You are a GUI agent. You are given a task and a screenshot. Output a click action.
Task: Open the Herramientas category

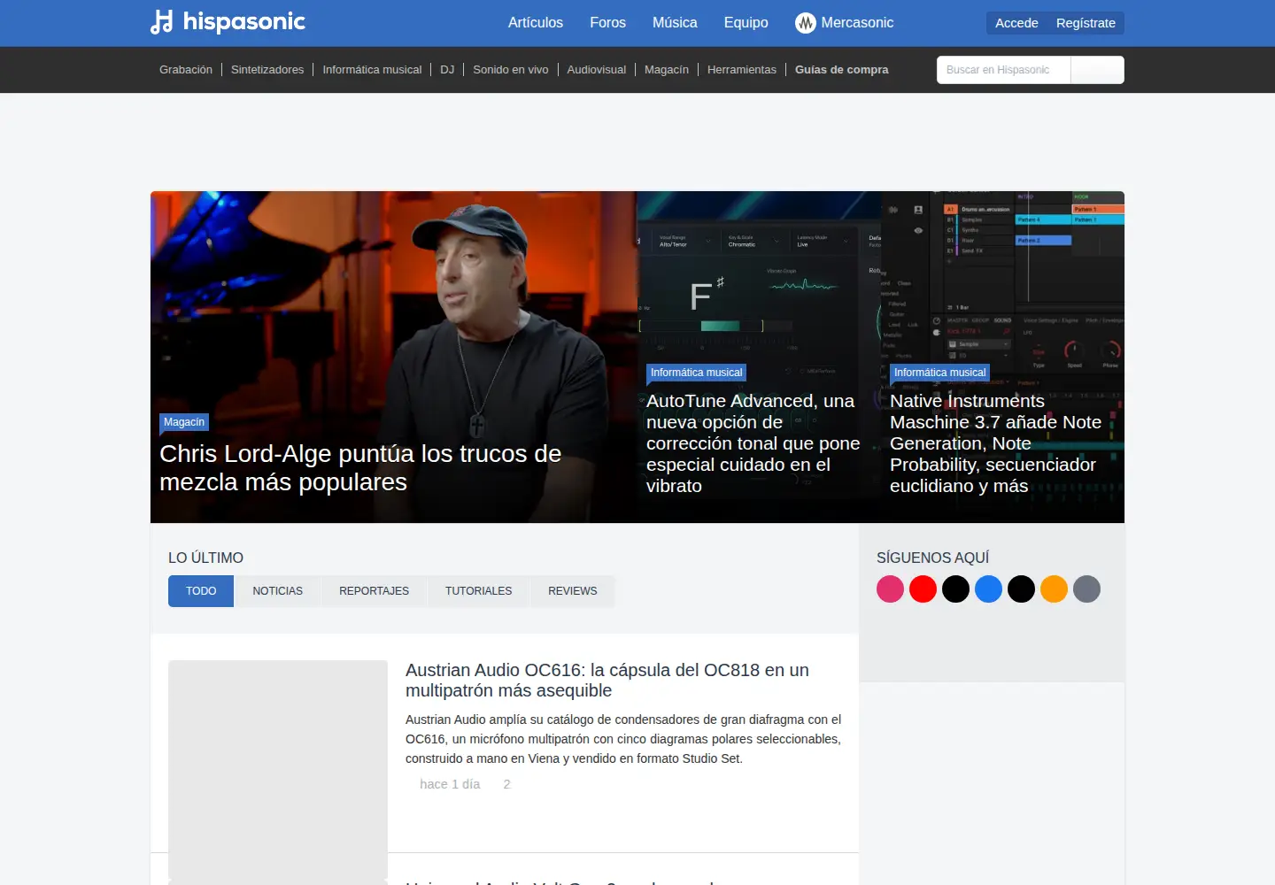(742, 70)
